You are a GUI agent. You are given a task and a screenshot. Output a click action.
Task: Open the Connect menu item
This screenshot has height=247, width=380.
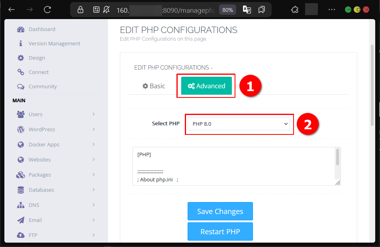(x=39, y=72)
